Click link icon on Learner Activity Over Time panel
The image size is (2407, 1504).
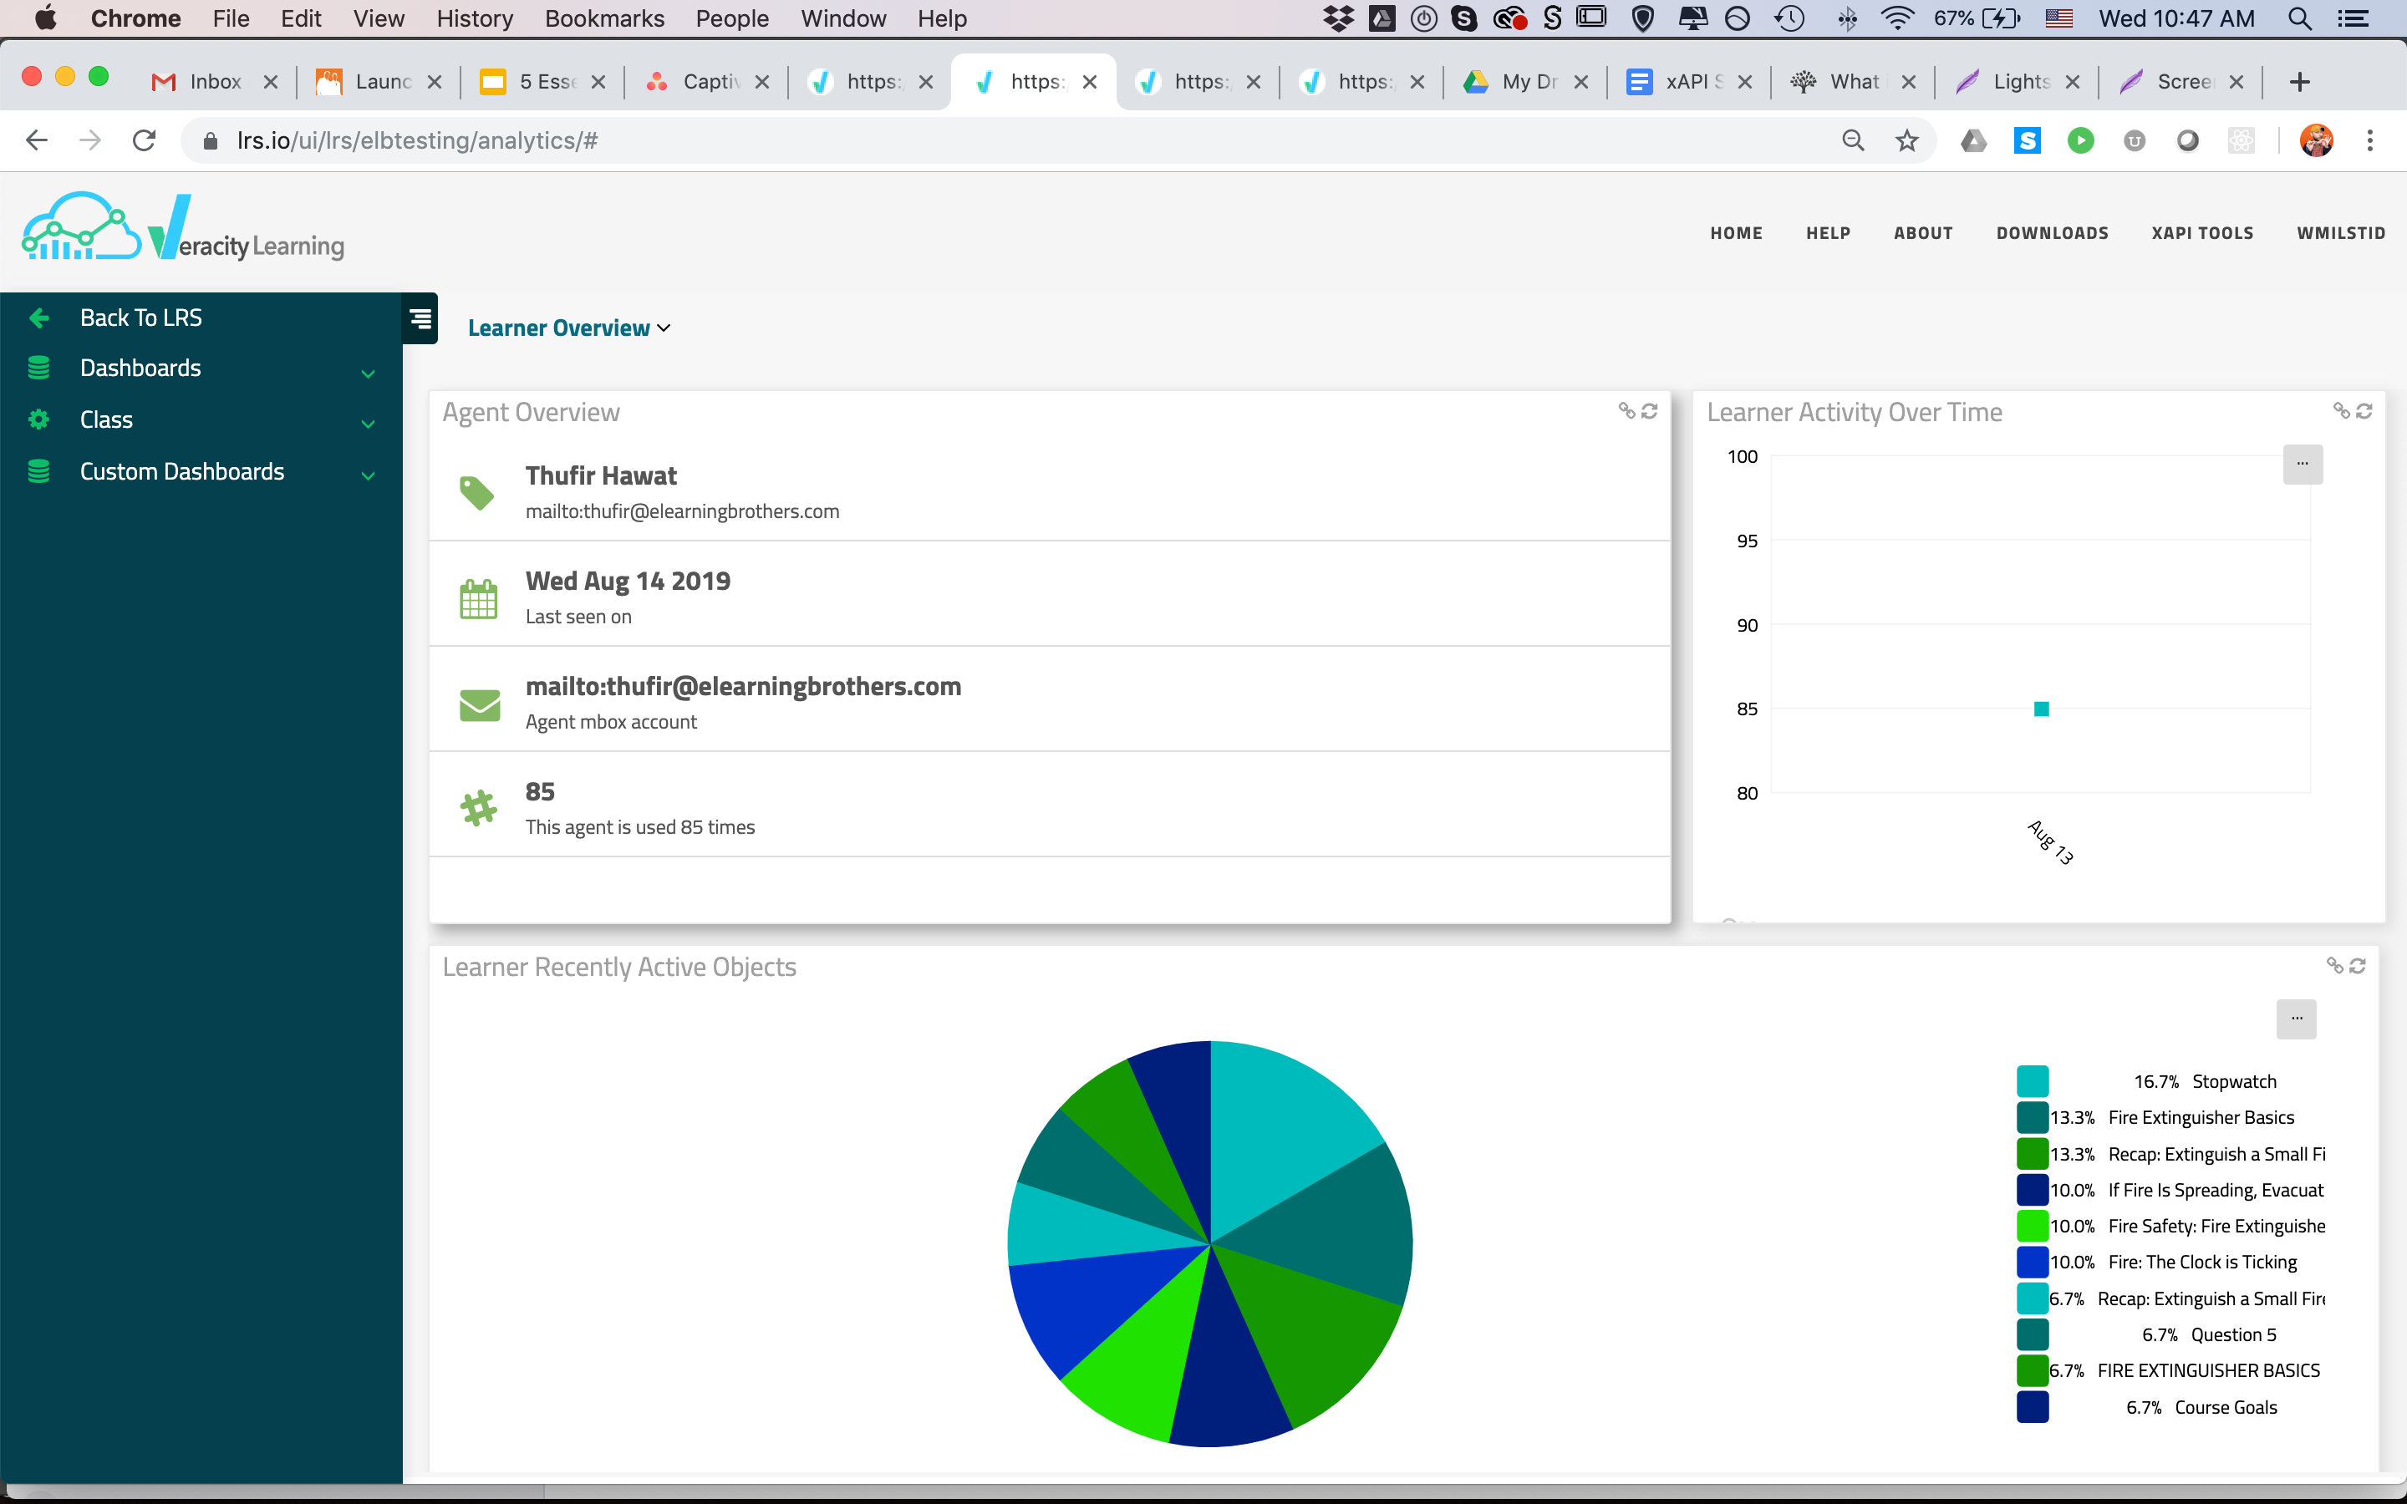pos(2341,411)
